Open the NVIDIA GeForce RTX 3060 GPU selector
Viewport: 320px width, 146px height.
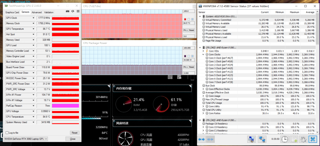pos(26,139)
